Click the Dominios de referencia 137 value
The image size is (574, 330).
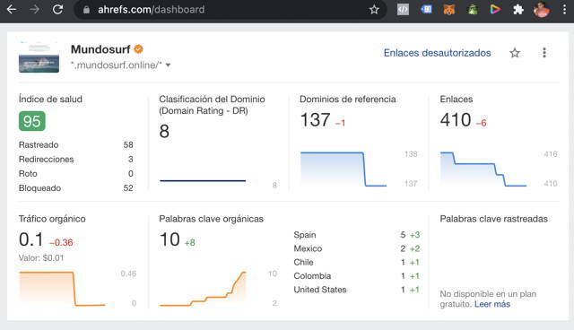coord(315,120)
